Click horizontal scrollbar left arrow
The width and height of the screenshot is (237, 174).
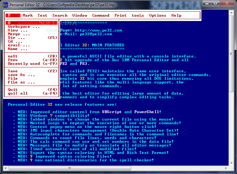click(6, 168)
